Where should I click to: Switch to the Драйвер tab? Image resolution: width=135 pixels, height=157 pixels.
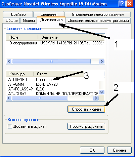pyautogui.click(x=18, y=14)
